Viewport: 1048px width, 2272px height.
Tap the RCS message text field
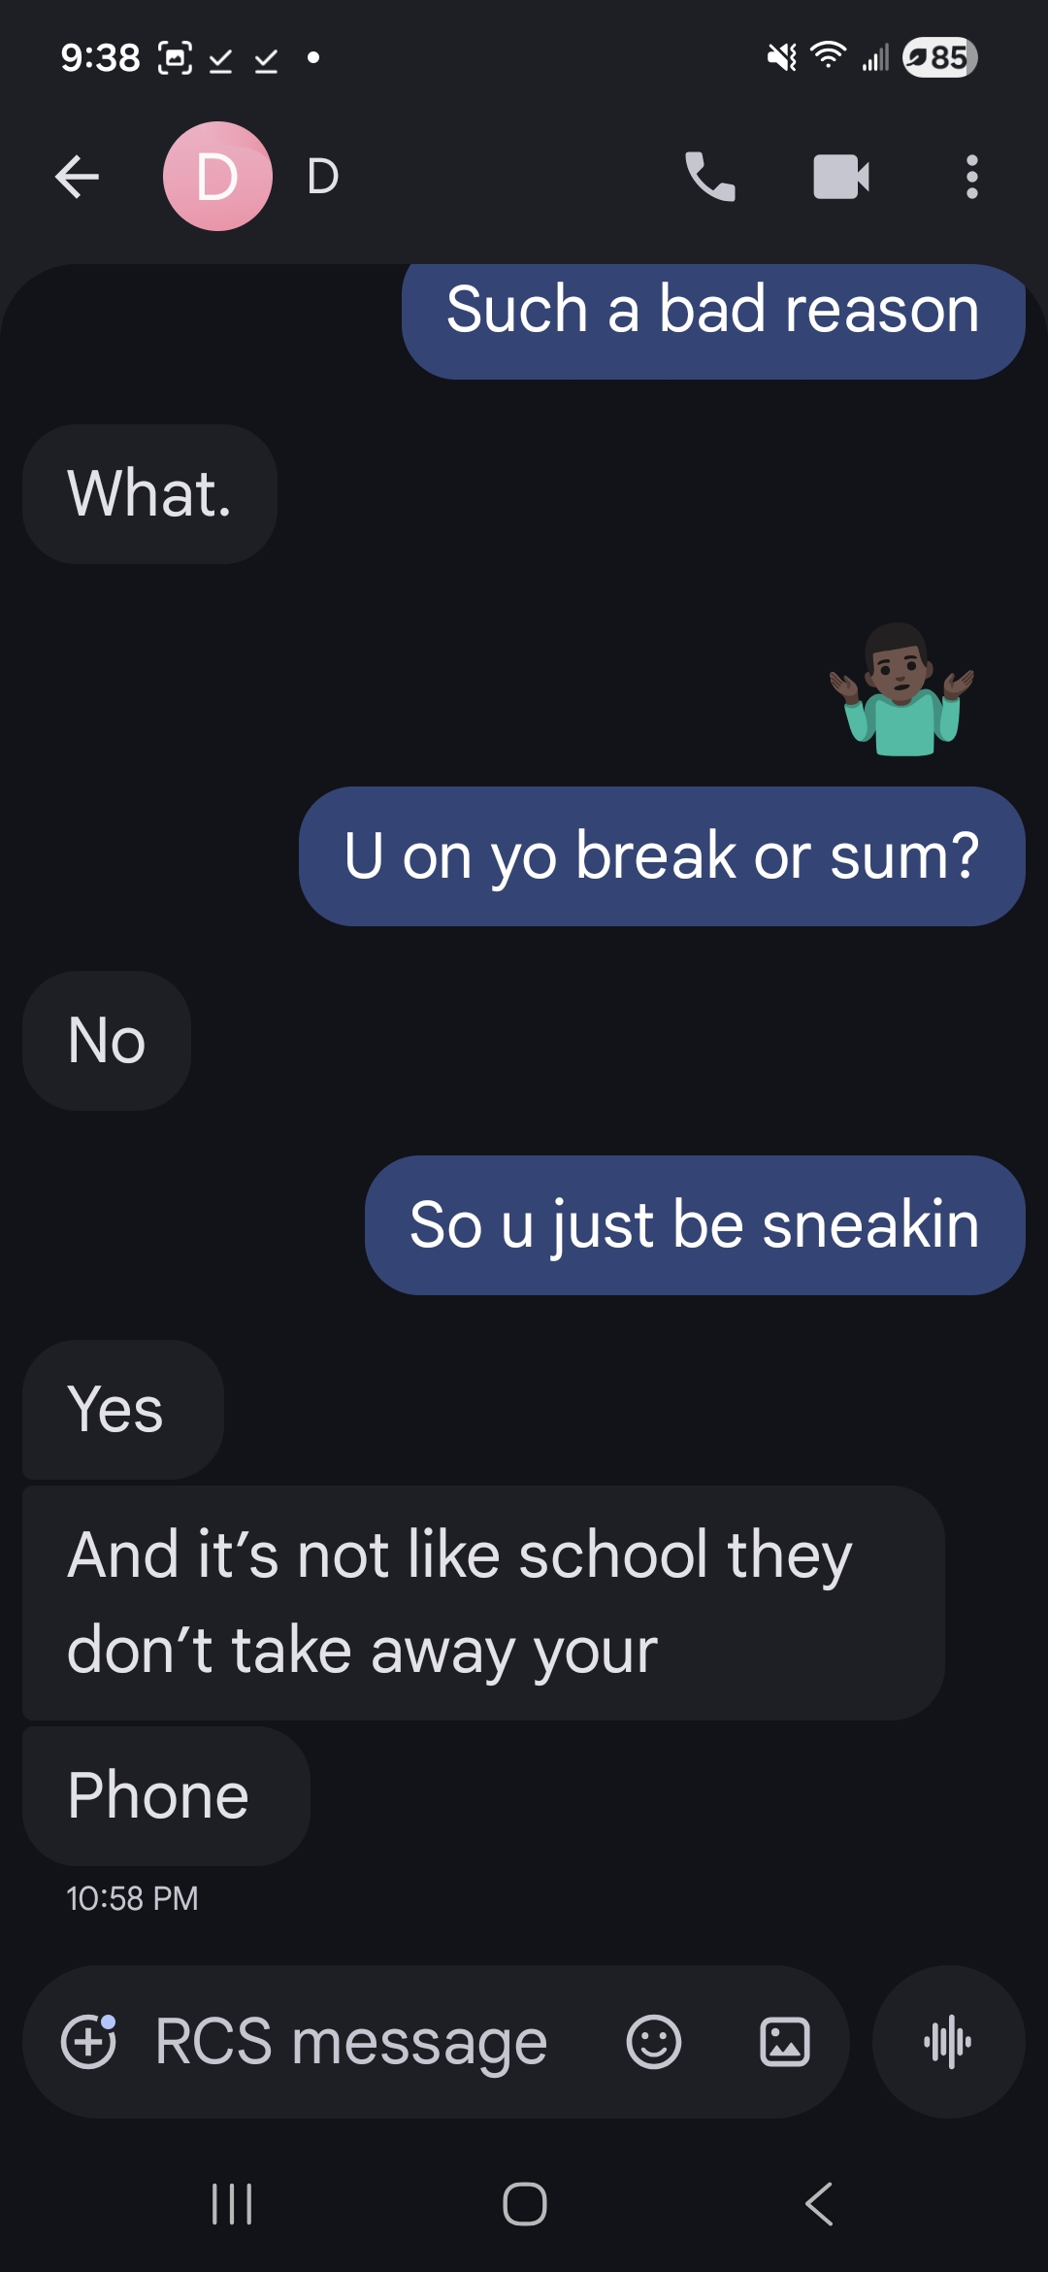tap(351, 2042)
